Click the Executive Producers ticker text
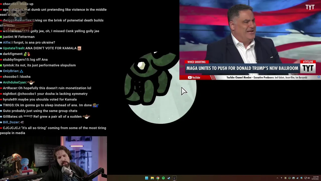The height and width of the screenshot is (181, 321). coord(267,77)
